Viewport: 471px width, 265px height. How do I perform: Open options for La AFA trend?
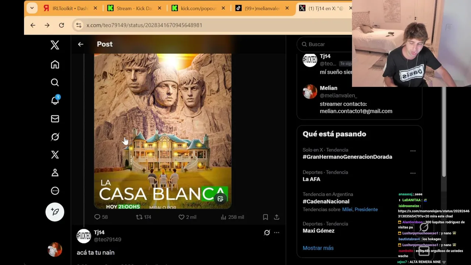413,173
